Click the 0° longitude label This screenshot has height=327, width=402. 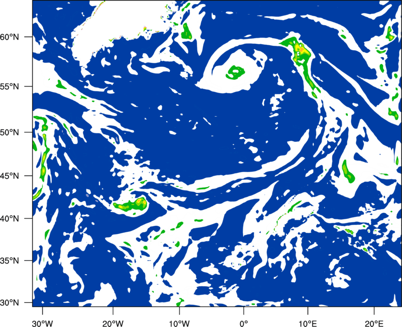point(244,323)
